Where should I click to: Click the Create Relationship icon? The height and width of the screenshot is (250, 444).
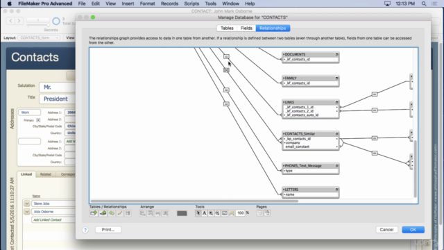(103, 213)
